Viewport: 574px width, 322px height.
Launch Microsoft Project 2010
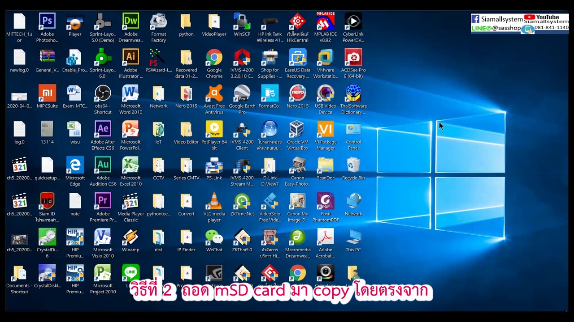pyautogui.click(x=103, y=273)
